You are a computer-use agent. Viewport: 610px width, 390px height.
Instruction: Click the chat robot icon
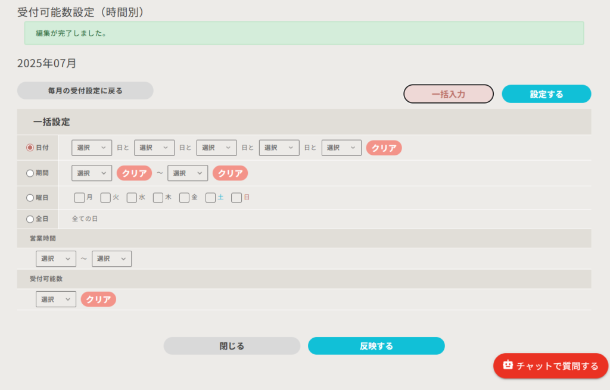508,365
